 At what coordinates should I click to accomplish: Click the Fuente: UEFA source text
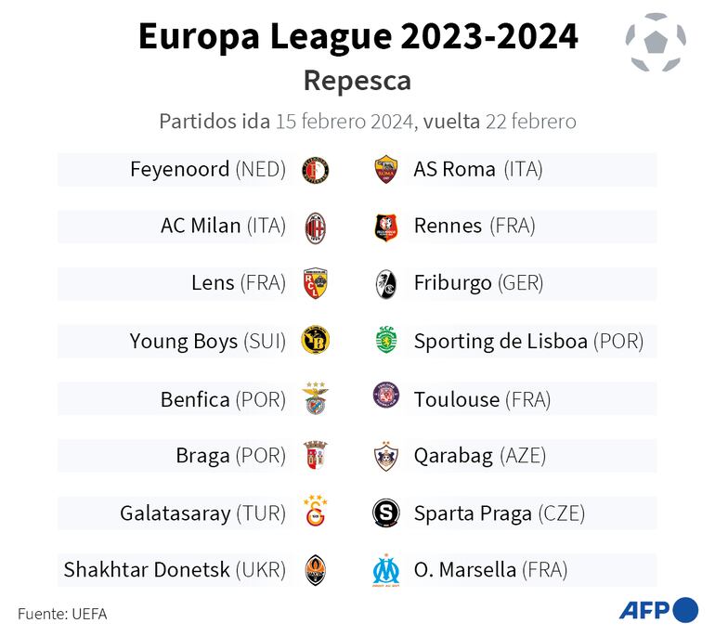coord(56,614)
